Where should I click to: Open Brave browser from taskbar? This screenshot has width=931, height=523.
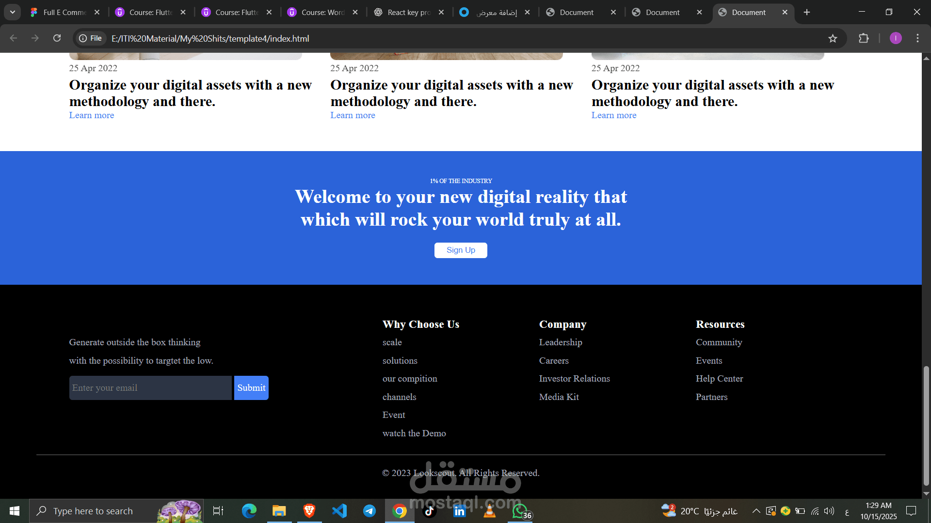309,511
